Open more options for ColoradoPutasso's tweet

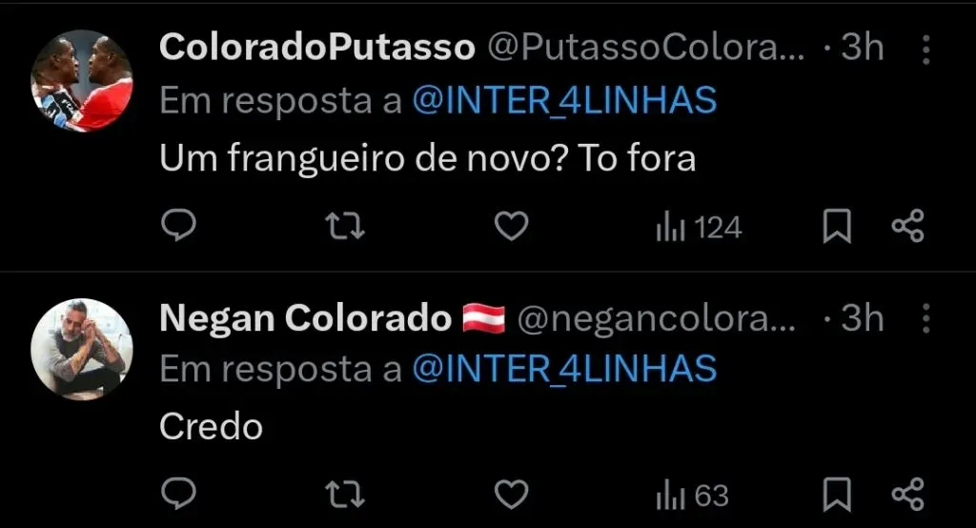(x=925, y=48)
